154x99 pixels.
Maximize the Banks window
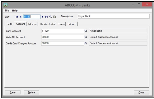[x=139, y=4]
